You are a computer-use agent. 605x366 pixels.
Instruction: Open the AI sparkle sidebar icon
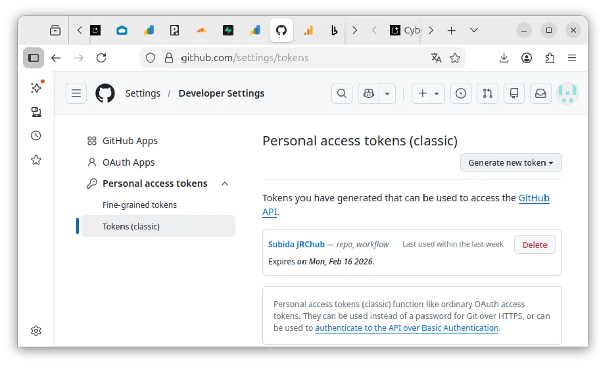pos(36,87)
